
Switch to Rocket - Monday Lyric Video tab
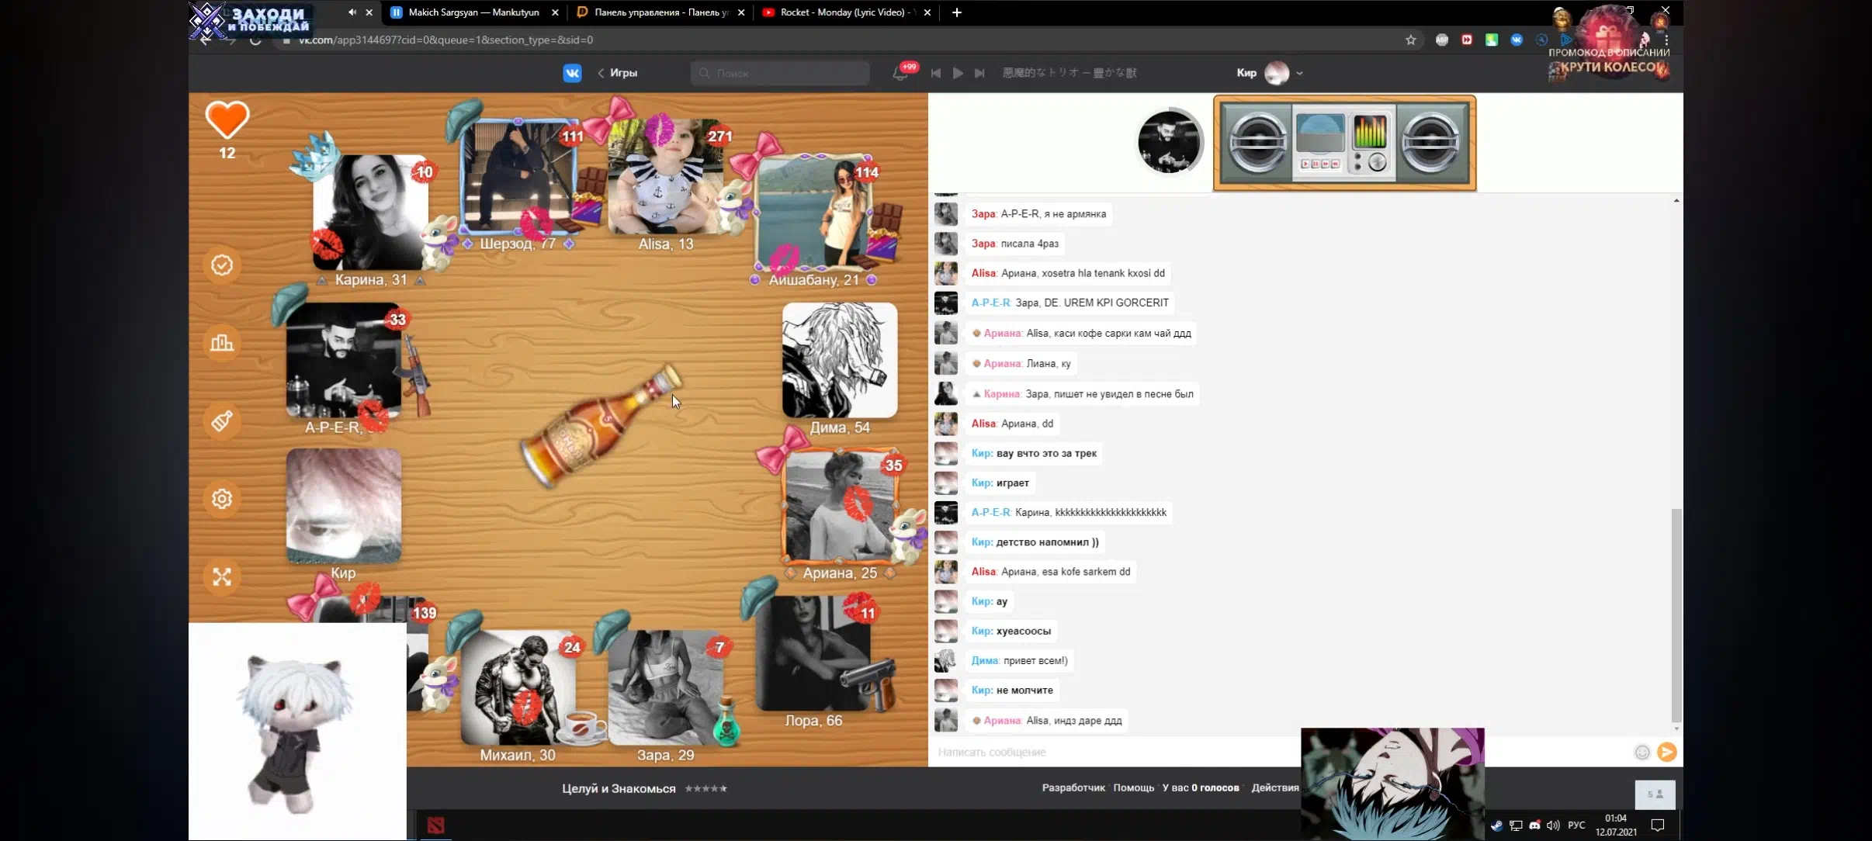pyautogui.click(x=847, y=12)
